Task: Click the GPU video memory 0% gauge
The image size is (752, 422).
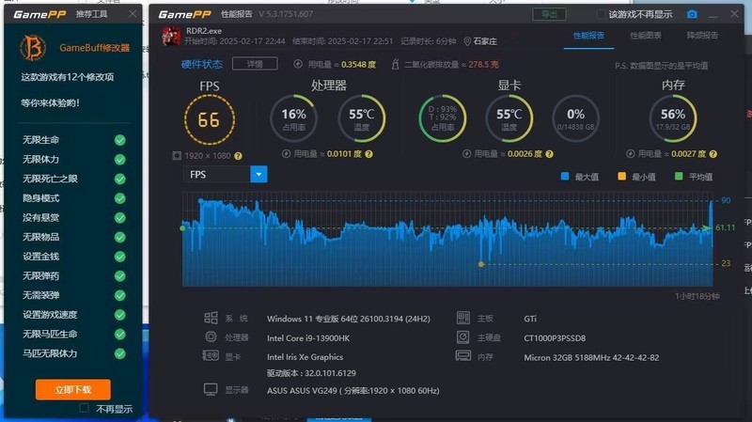Action: click(575, 118)
